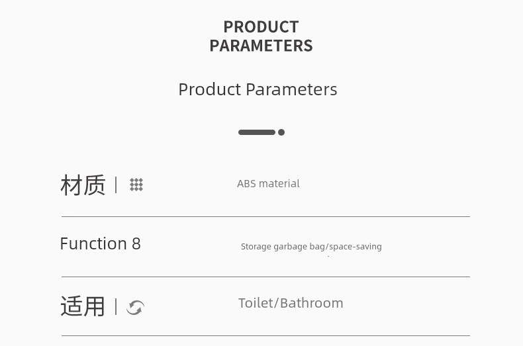The height and width of the screenshot is (346, 523).
Task: Select the Function 8 row label
Action: tap(101, 243)
